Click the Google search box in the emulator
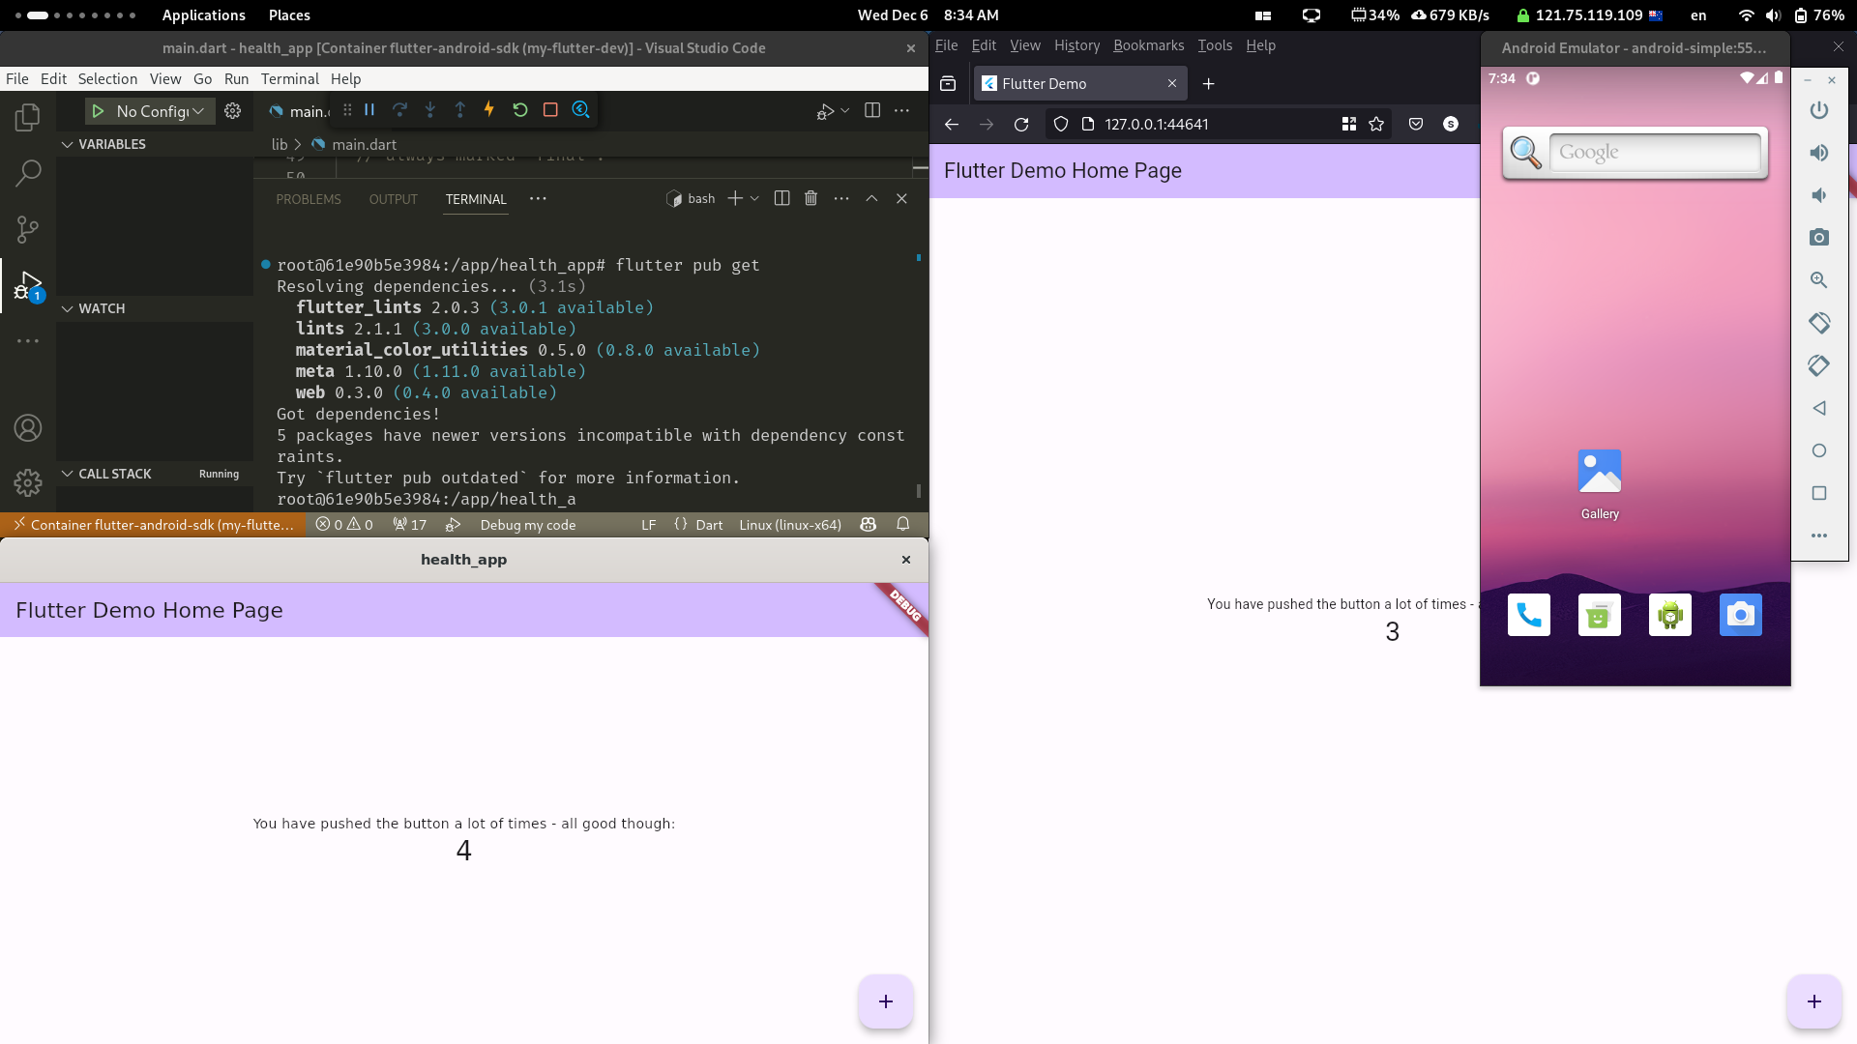 (x=1654, y=153)
